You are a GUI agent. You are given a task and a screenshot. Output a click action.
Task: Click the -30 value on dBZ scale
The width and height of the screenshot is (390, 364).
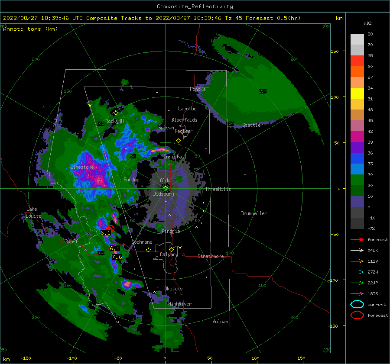tap(371, 229)
